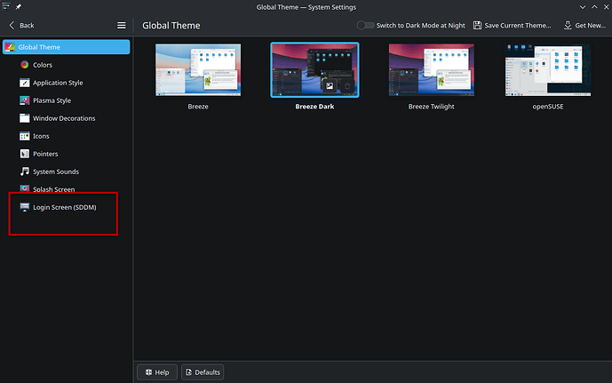
Task: Open Login Screen (SDDM) monitor icon
Action: coord(25,207)
